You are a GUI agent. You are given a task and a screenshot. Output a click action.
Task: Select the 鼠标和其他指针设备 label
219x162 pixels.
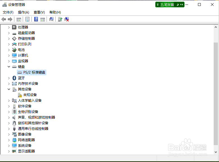coord(33,123)
